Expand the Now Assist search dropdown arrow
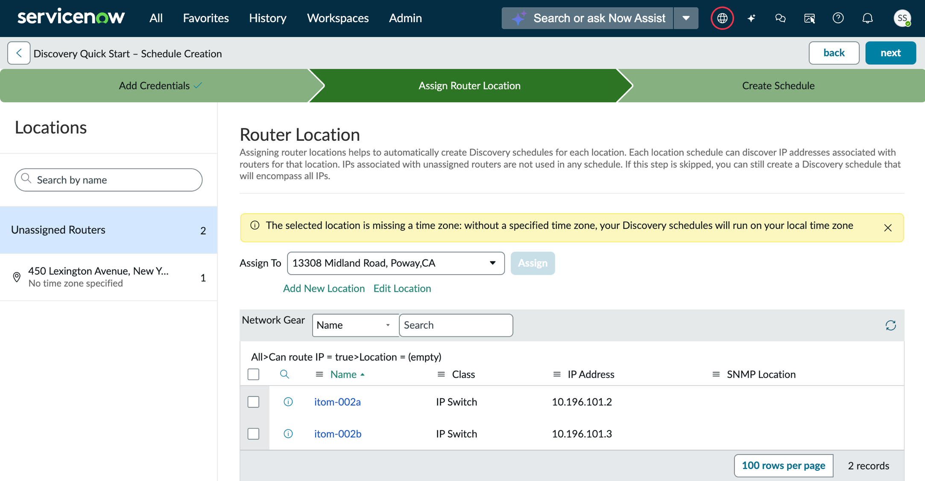Viewport: 925px width, 481px height. (x=686, y=18)
